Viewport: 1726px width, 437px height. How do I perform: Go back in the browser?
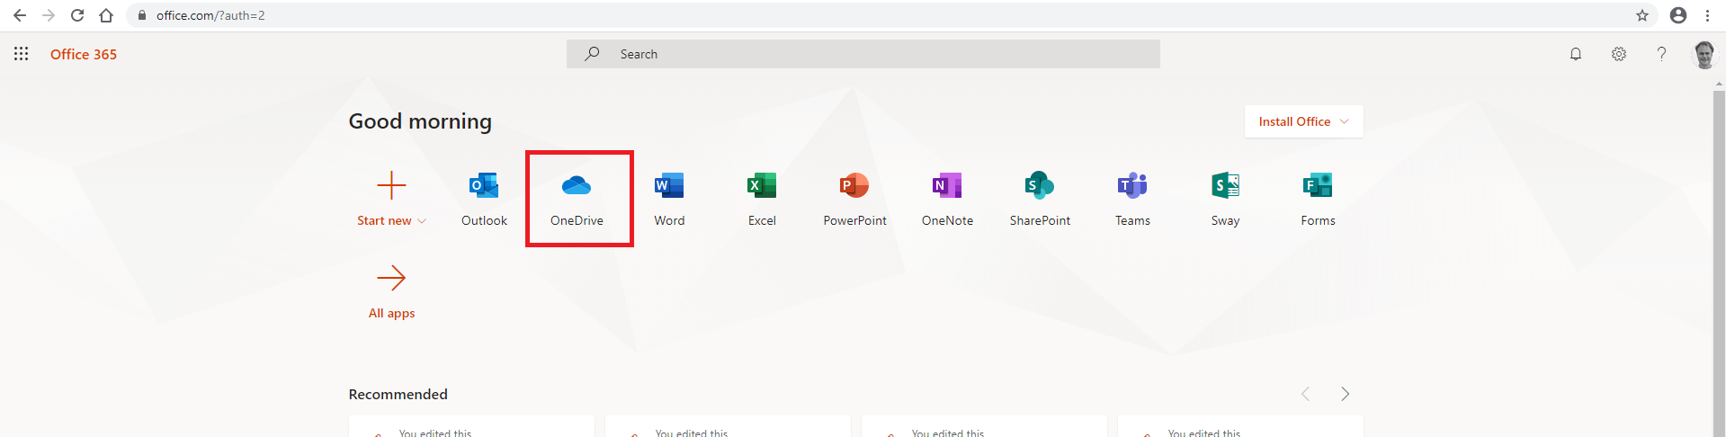(20, 15)
